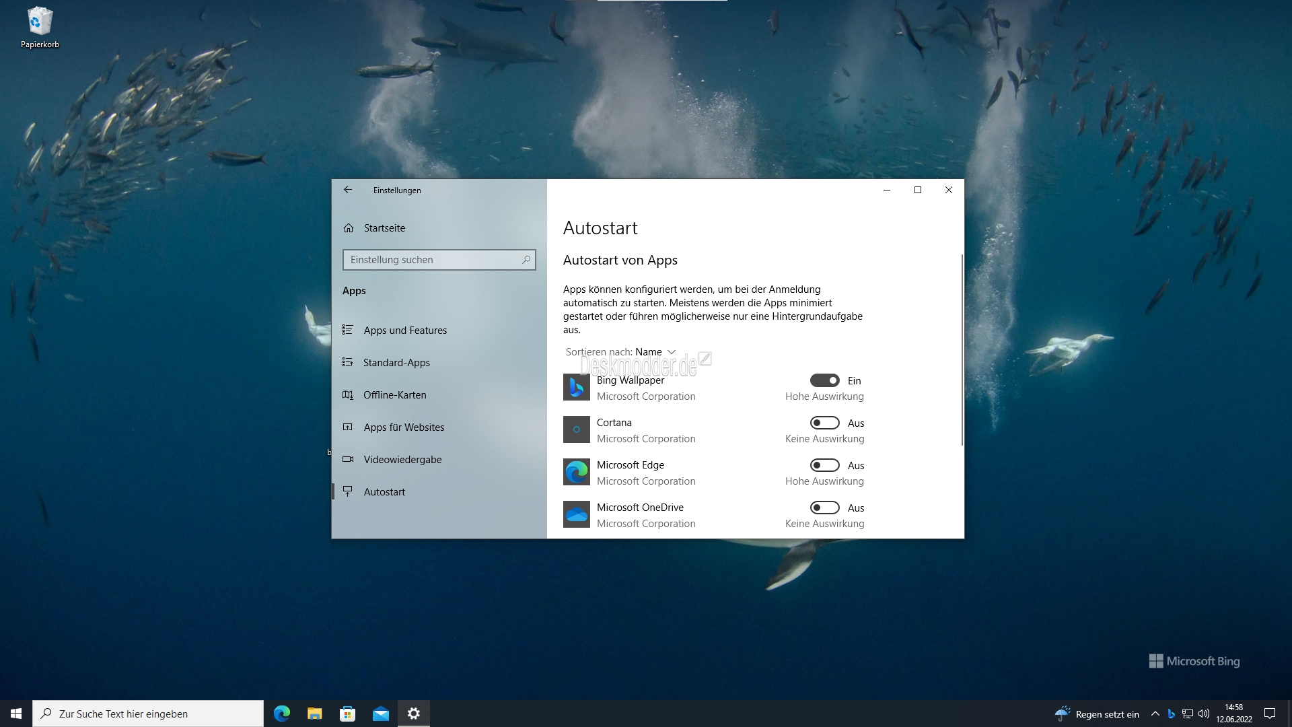Go back with the Einstellungen arrow

pos(348,190)
